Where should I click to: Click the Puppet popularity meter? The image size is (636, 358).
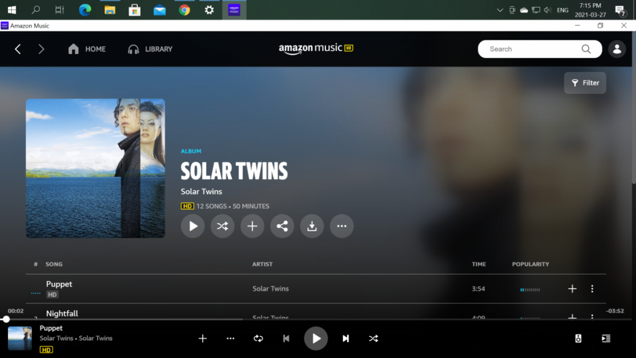[530, 290]
